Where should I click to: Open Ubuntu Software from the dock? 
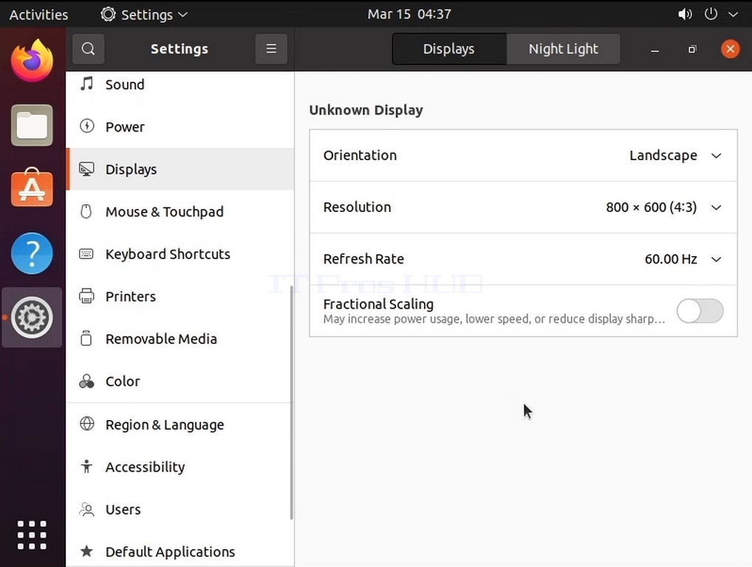[x=32, y=188]
